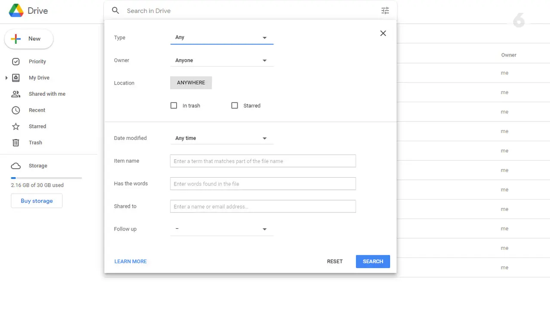Click the blue SEARCH button
Image resolution: width=550 pixels, height=309 pixels.
373,261
